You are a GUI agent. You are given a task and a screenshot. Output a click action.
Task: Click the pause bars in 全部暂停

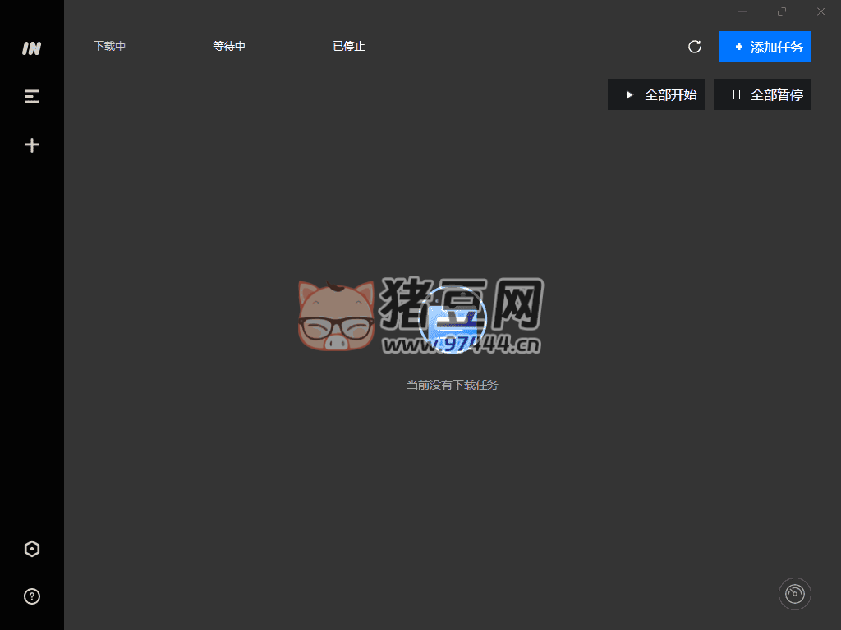736,95
